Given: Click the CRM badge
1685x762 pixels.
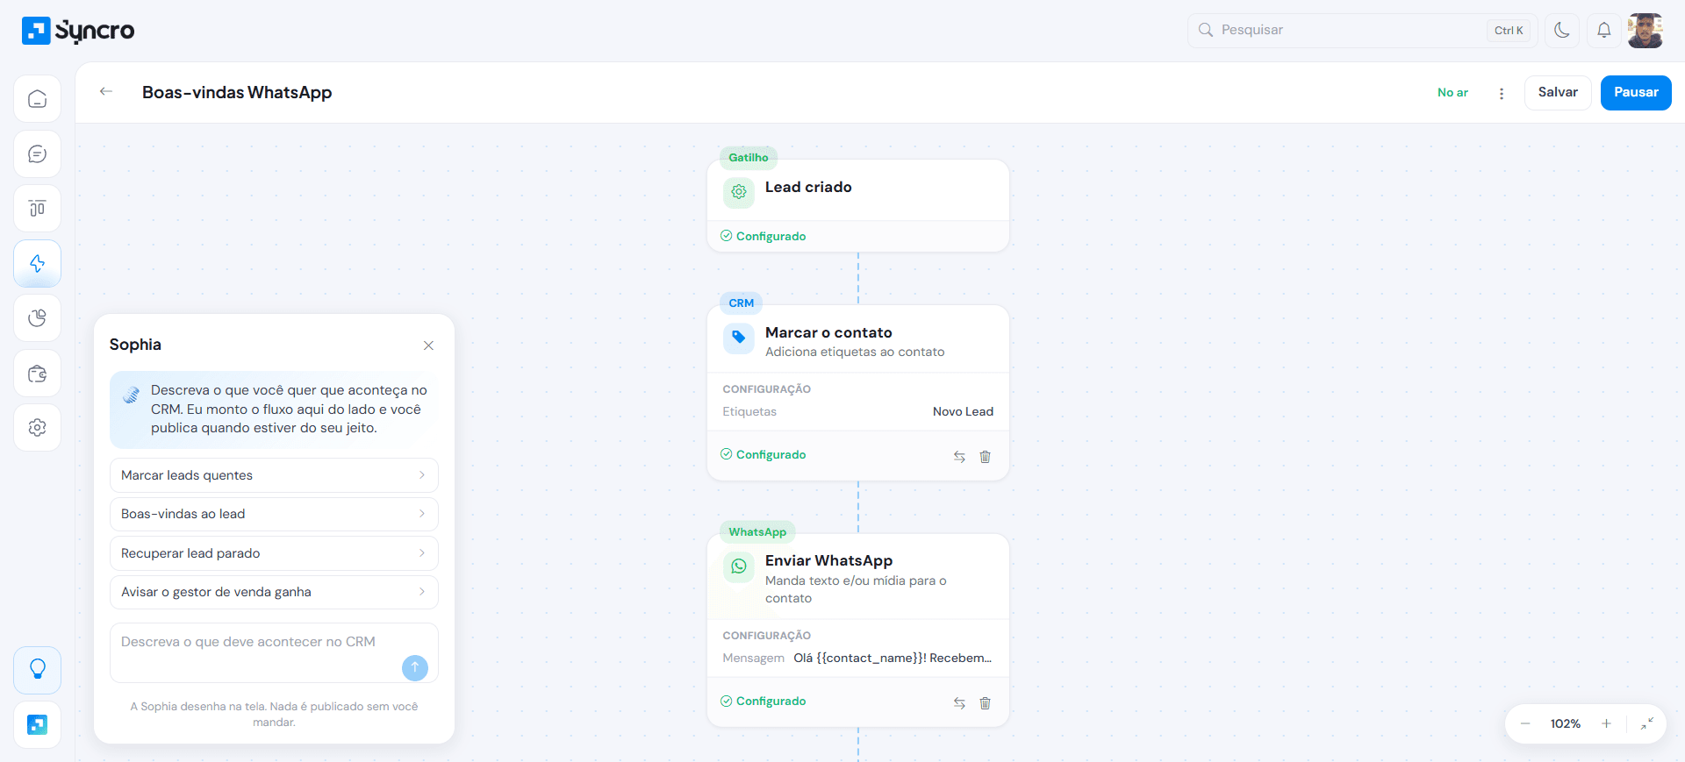Looking at the screenshot, I should tap(742, 303).
